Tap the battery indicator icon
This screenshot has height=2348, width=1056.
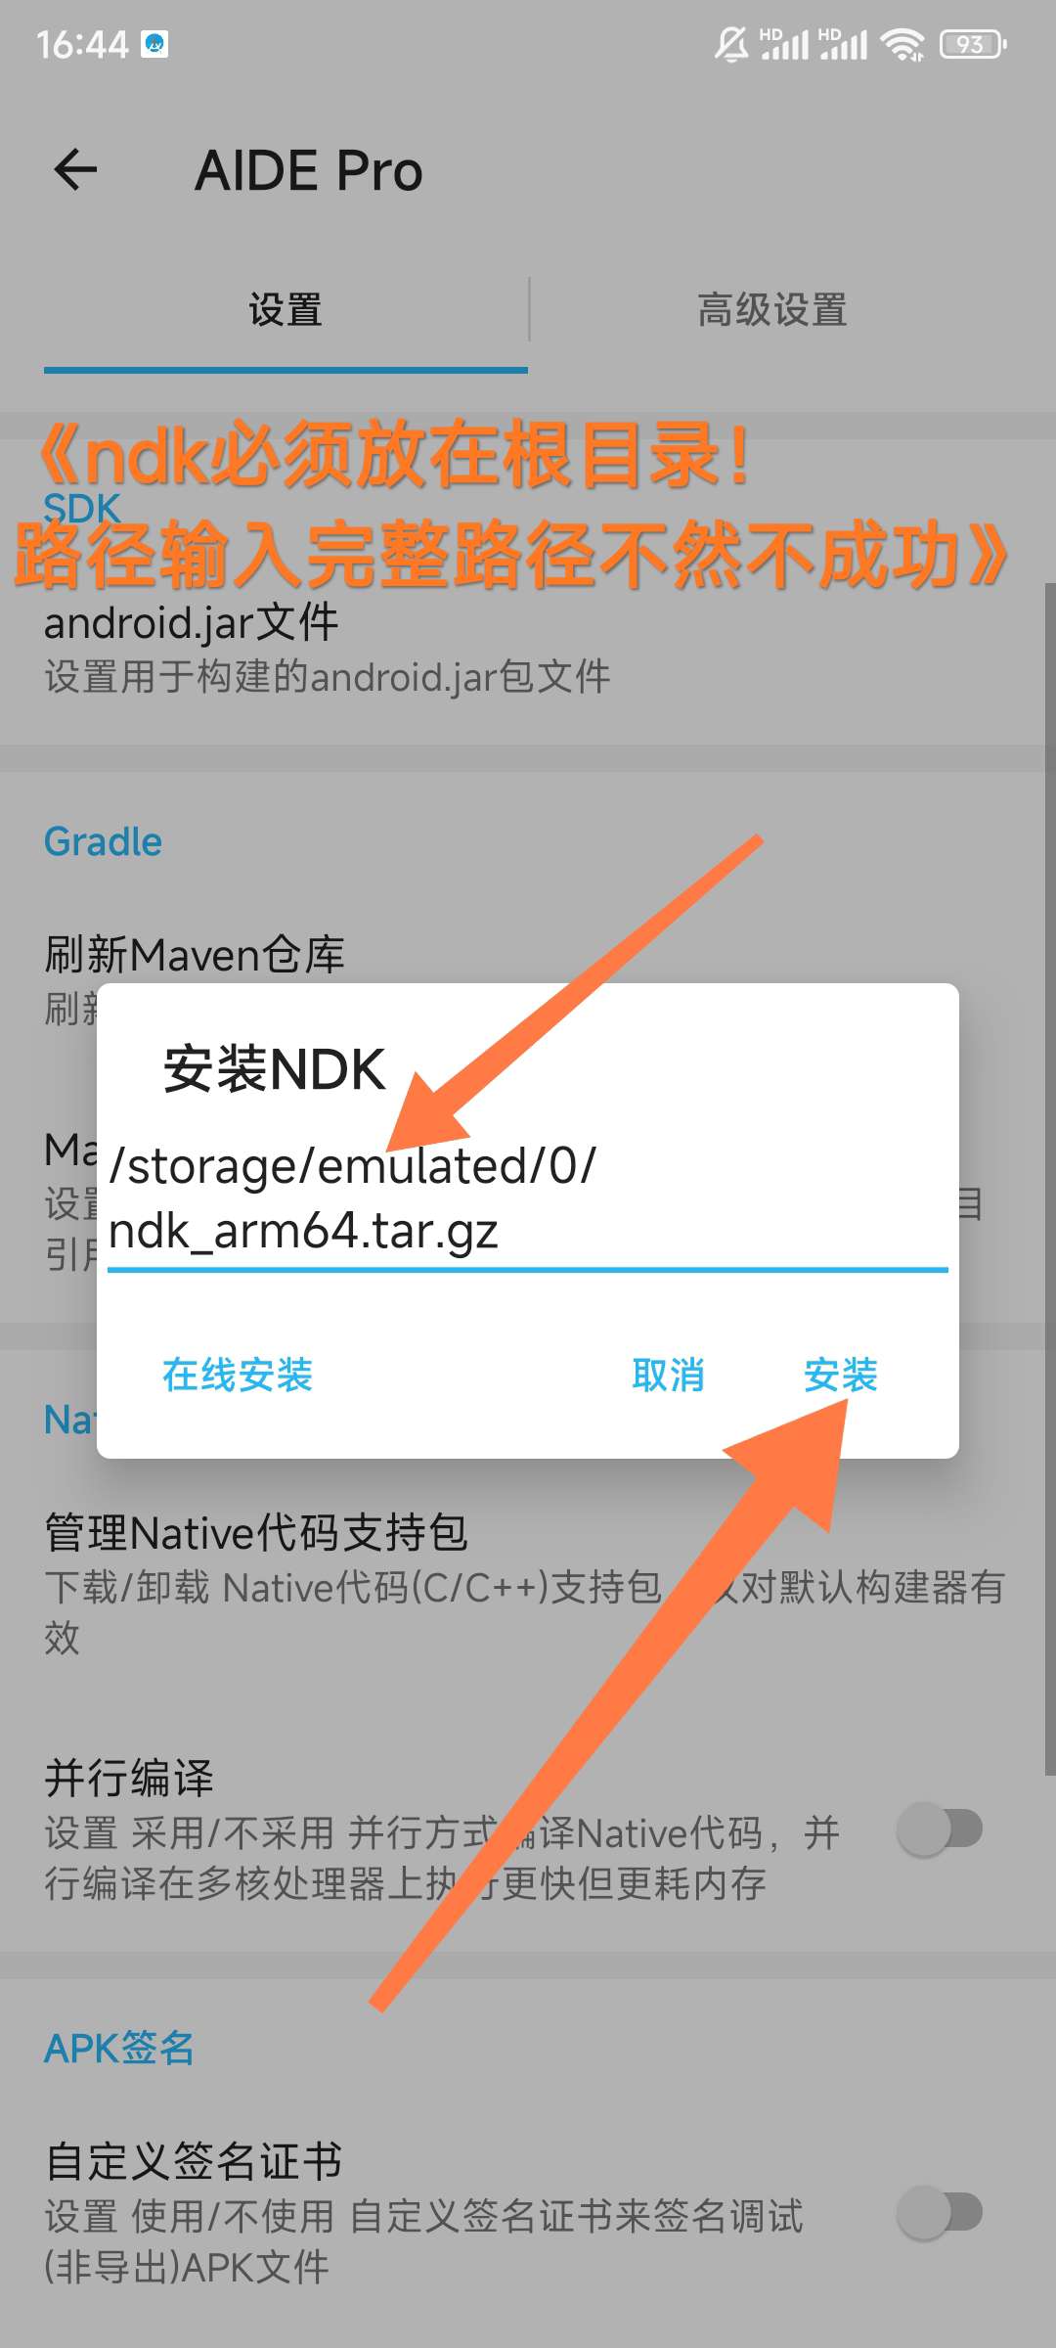[x=973, y=44]
